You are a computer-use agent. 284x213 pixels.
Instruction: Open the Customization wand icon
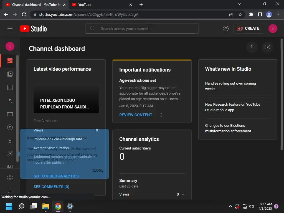click(10, 154)
